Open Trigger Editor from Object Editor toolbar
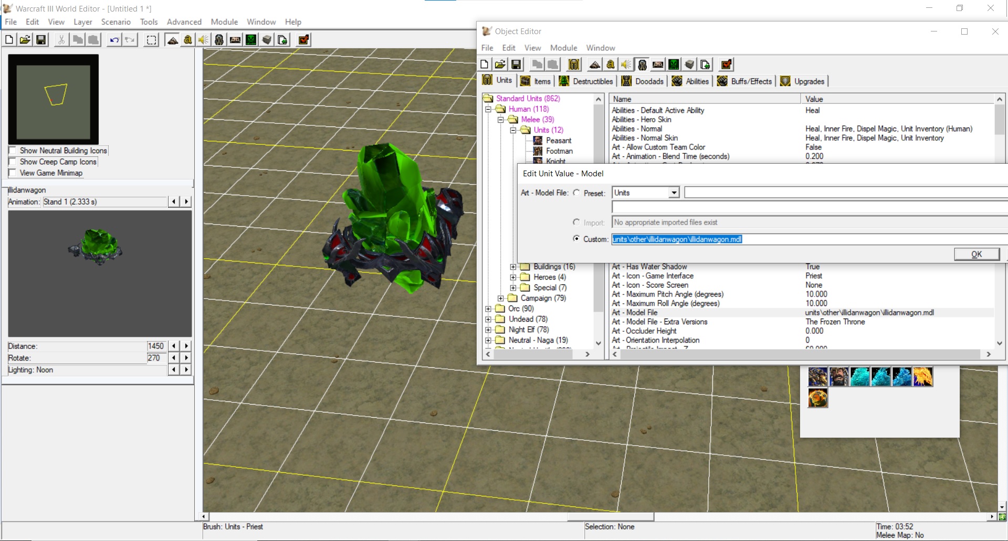The image size is (1008, 541). (611, 65)
